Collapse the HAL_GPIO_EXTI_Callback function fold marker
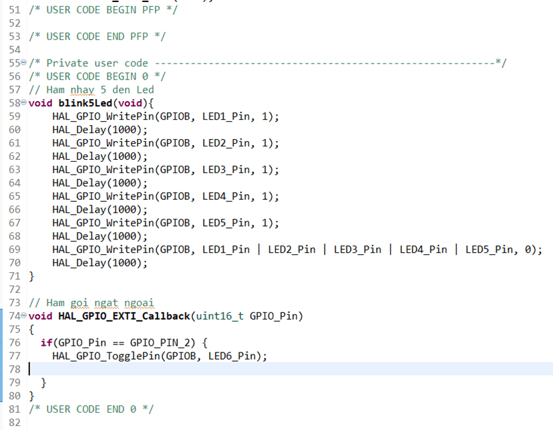The image size is (553, 430). pyautogui.click(x=24, y=316)
